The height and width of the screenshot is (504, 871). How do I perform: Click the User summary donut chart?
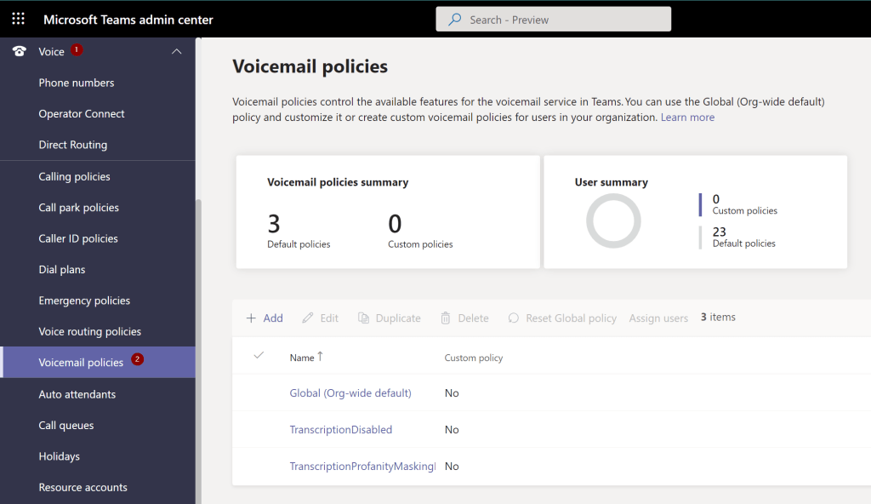click(613, 220)
